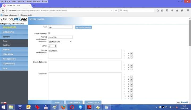191x110 pixels.
Task: Open File Explorer from the taskbar
Action: pyautogui.click(x=11, y=107)
